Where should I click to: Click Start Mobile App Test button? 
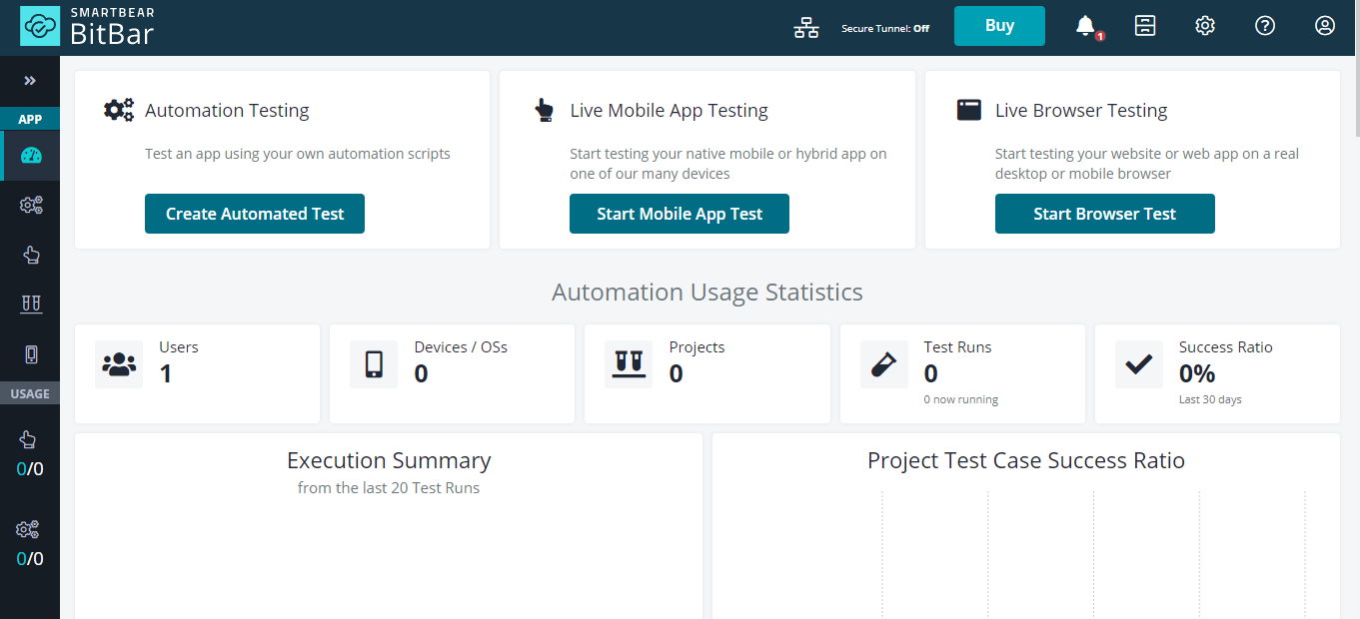(680, 214)
